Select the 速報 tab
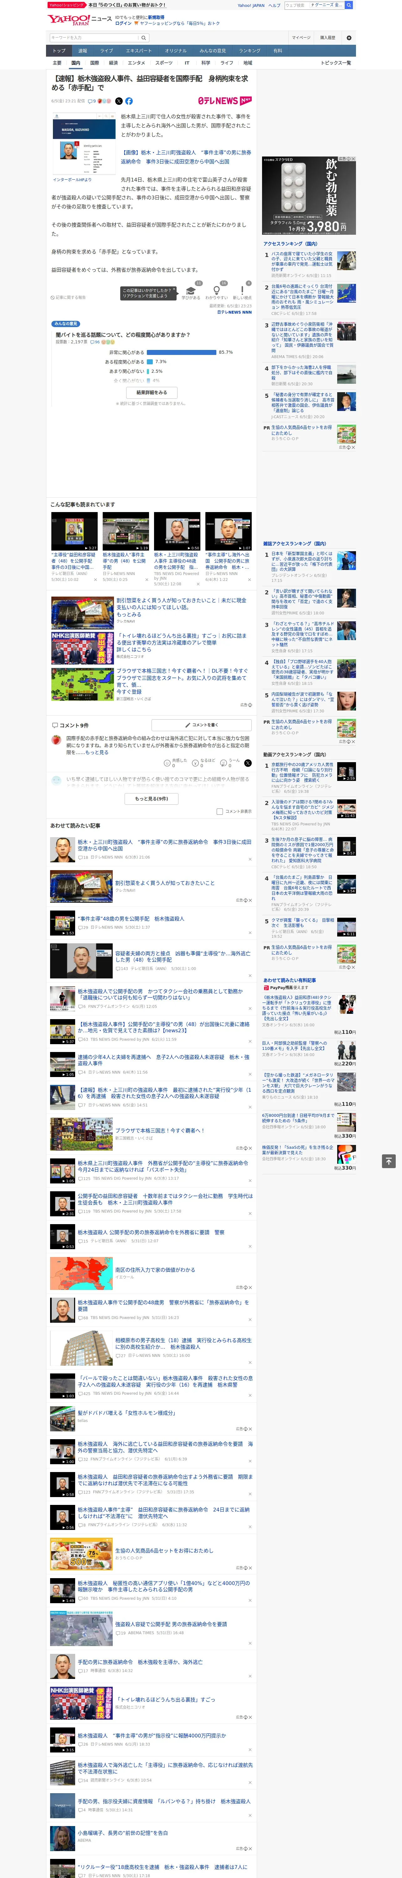Screen dimensions: 402x1878 pyautogui.click(x=82, y=51)
